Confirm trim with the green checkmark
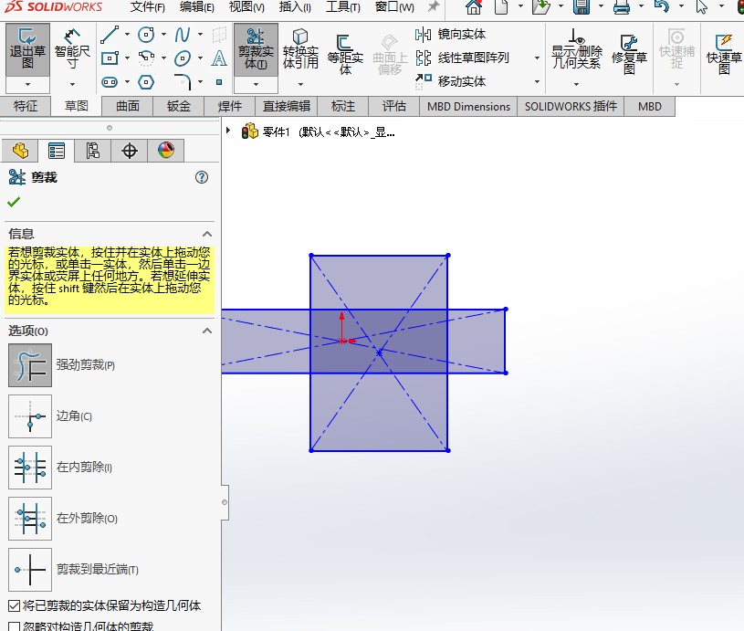 (14, 202)
